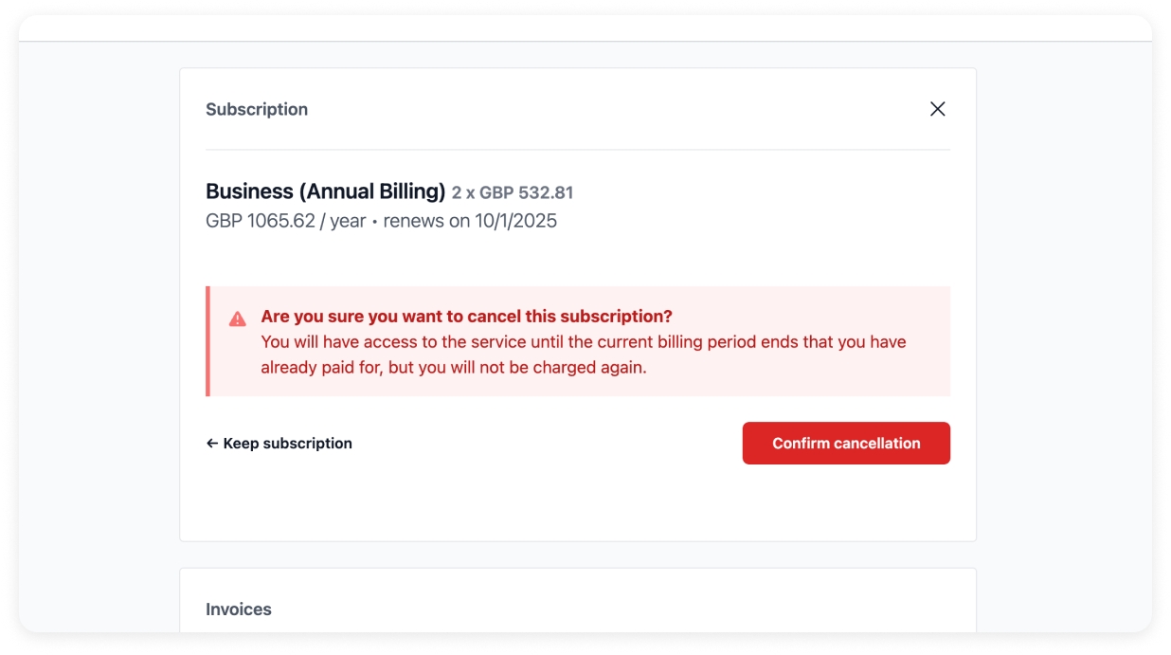This screenshot has width=1171, height=655.
Task: Click the renews on 10/1/2025 date text
Action: [x=470, y=222]
